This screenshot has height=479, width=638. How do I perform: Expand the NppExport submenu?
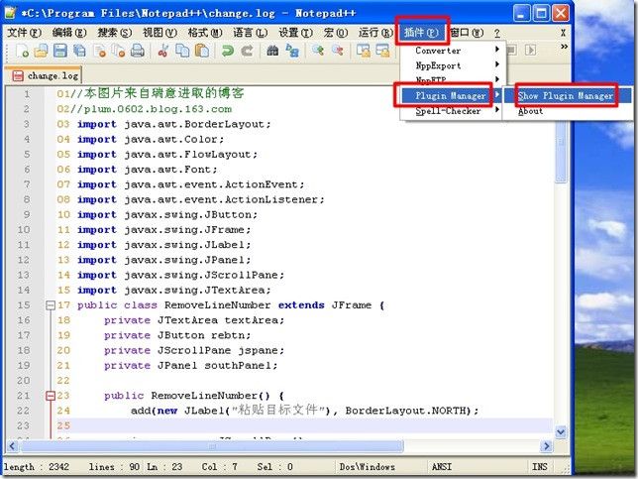tap(452, 65)
